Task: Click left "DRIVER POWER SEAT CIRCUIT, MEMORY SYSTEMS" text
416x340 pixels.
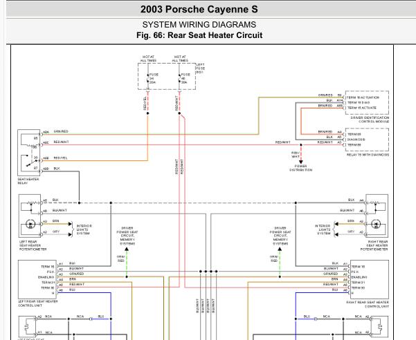Action: (x=127, y=236)
